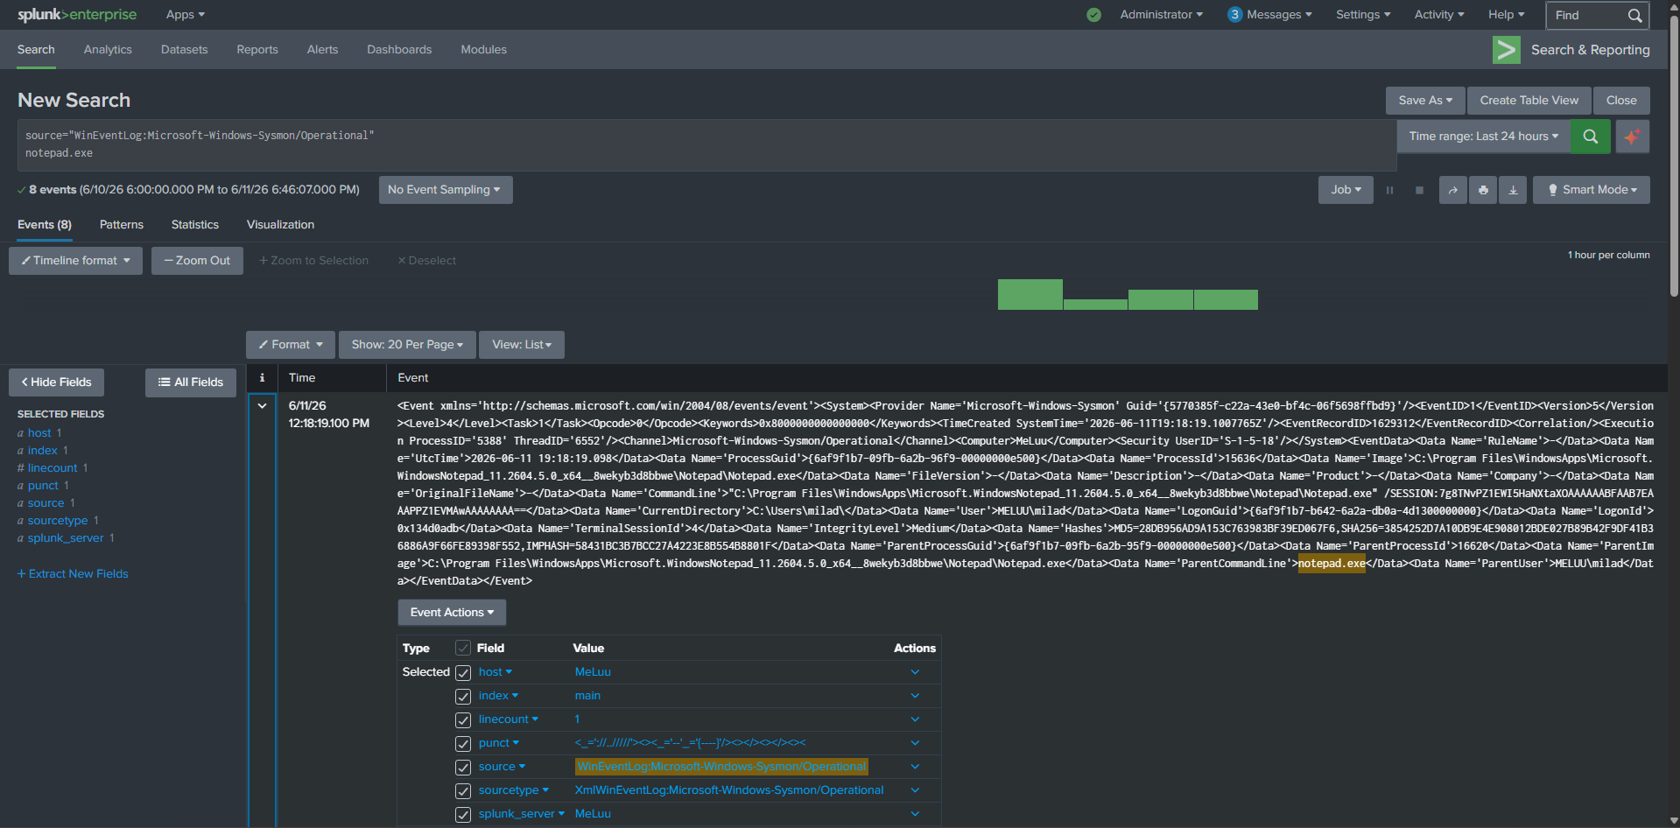This screenshot has width=1680, height=828.
Task: Select the first green timeline bar
Action: (x=1030, y=295)
